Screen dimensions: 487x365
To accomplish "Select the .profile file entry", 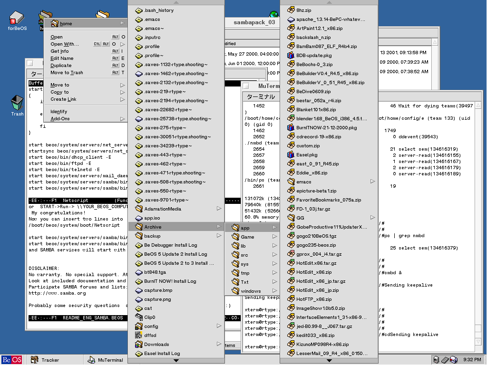I will click(176, 47).
